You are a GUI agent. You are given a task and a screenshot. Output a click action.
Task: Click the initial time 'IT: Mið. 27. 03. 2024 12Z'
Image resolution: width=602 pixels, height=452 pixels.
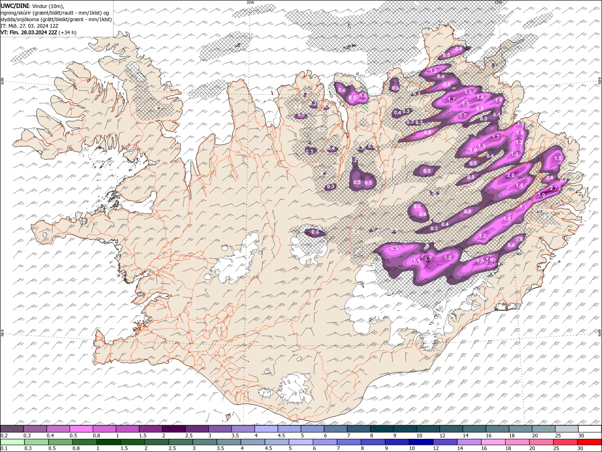point(30,26)
